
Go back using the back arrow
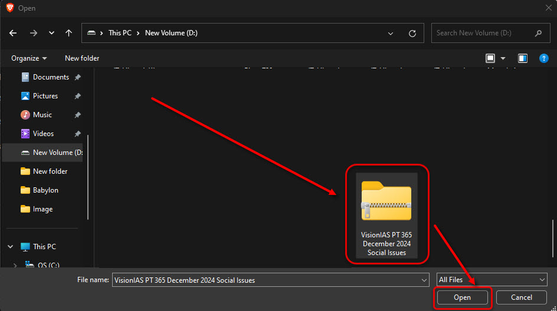(x=13, y=33)
